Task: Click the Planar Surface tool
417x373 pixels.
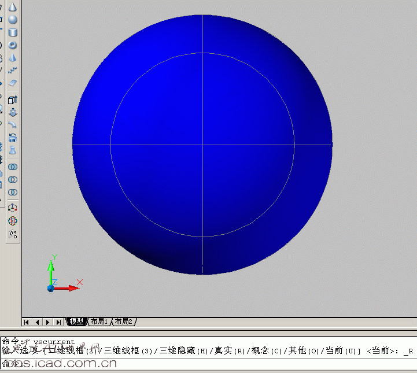Action: point(13,83)
